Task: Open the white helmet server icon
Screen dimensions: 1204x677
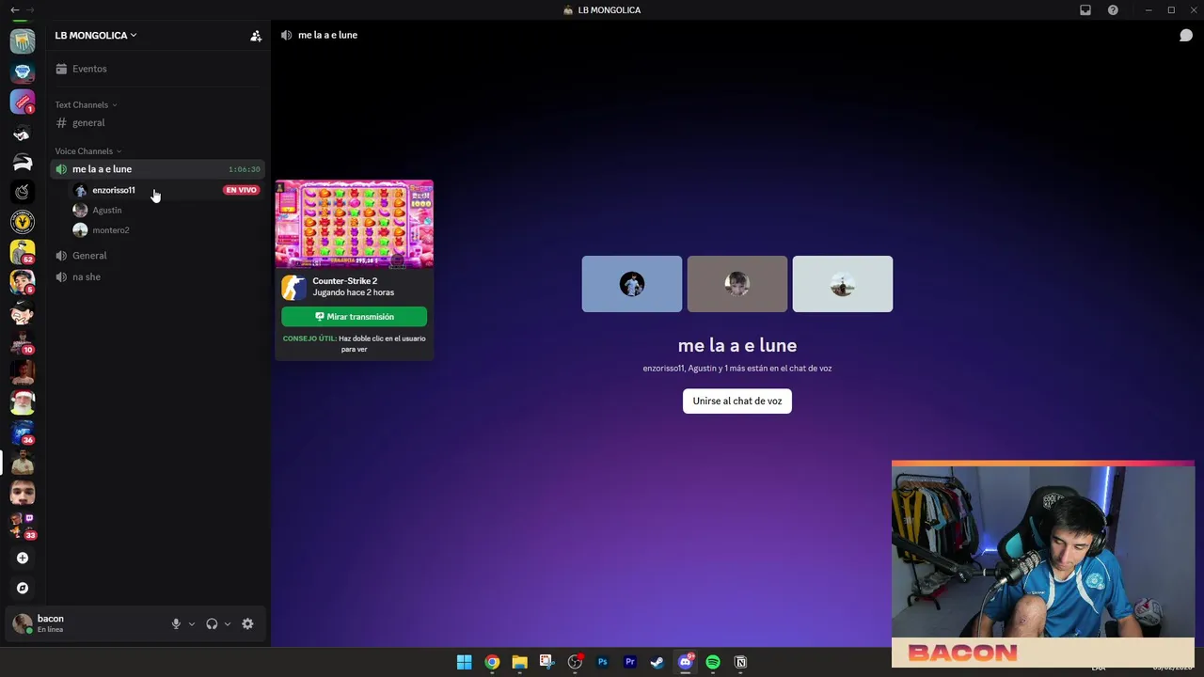Action: 23,162
